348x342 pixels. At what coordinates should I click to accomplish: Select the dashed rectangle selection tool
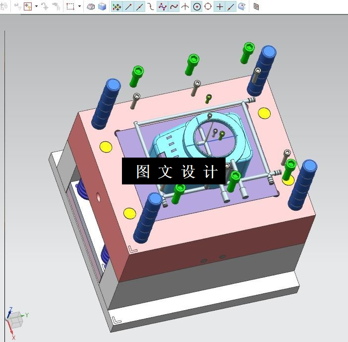(70, 6)
